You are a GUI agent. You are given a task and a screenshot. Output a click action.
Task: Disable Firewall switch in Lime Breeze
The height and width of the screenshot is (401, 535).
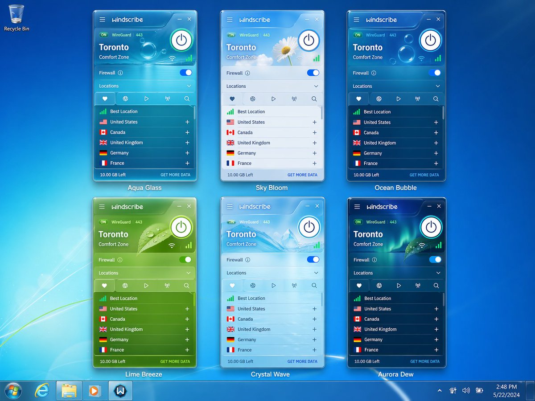[x=185, y=259]
